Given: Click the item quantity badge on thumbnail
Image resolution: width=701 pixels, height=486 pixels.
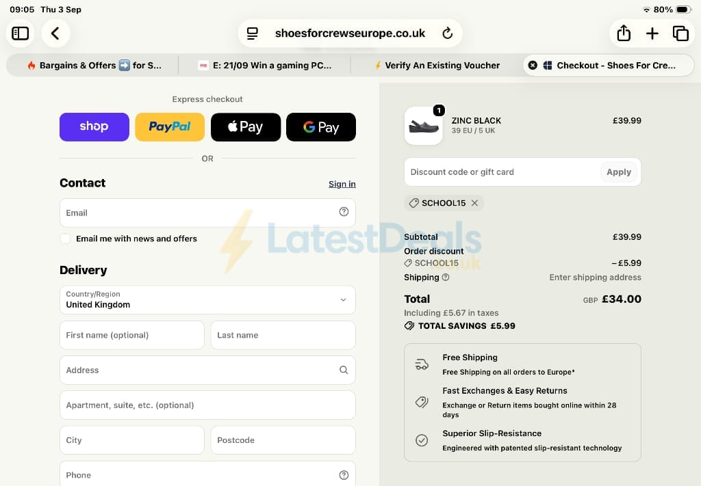Looking at the screenshot, I should point(439,110).
